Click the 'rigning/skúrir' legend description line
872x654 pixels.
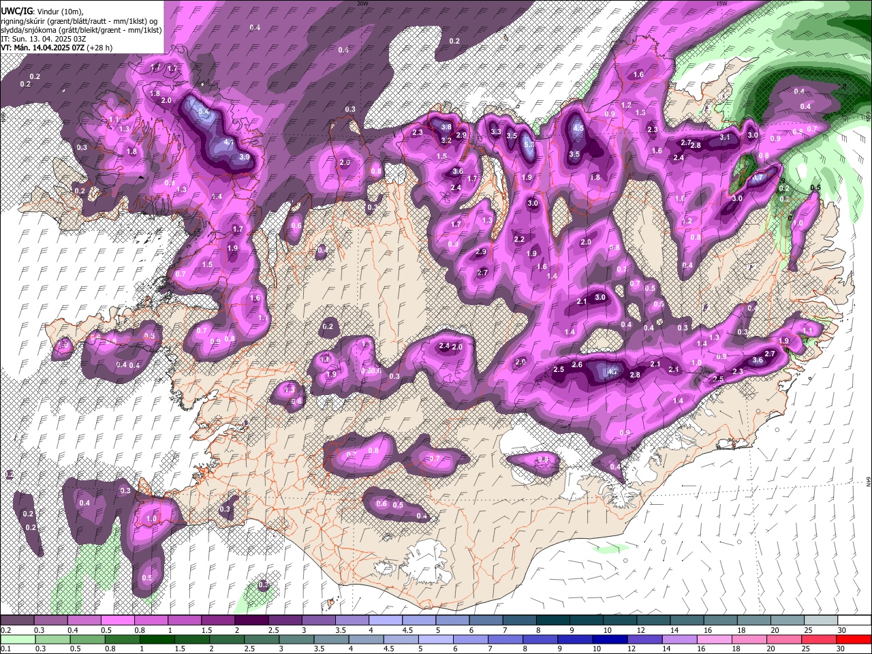point(80,20)
